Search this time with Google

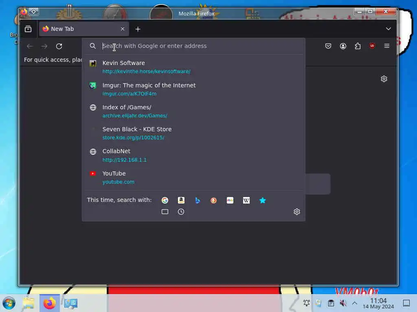[x=165, y=200]
